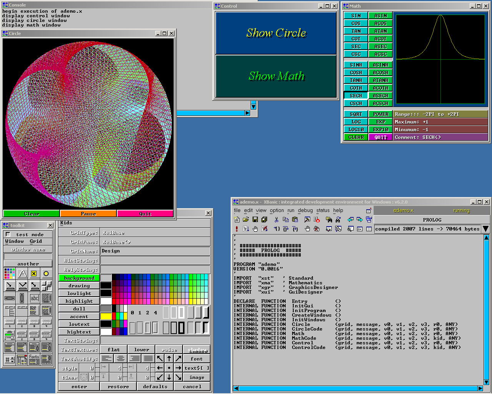Screen dimensions: 492x394
Task: Choose left text justification
Action: [107, 359]
